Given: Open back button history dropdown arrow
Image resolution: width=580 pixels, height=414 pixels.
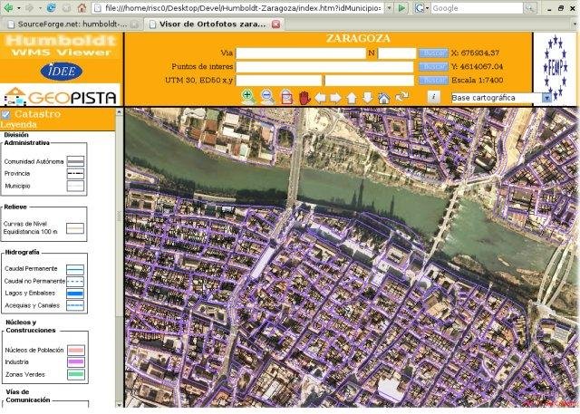Looking at the screenshot, I should tap(18, 8).
